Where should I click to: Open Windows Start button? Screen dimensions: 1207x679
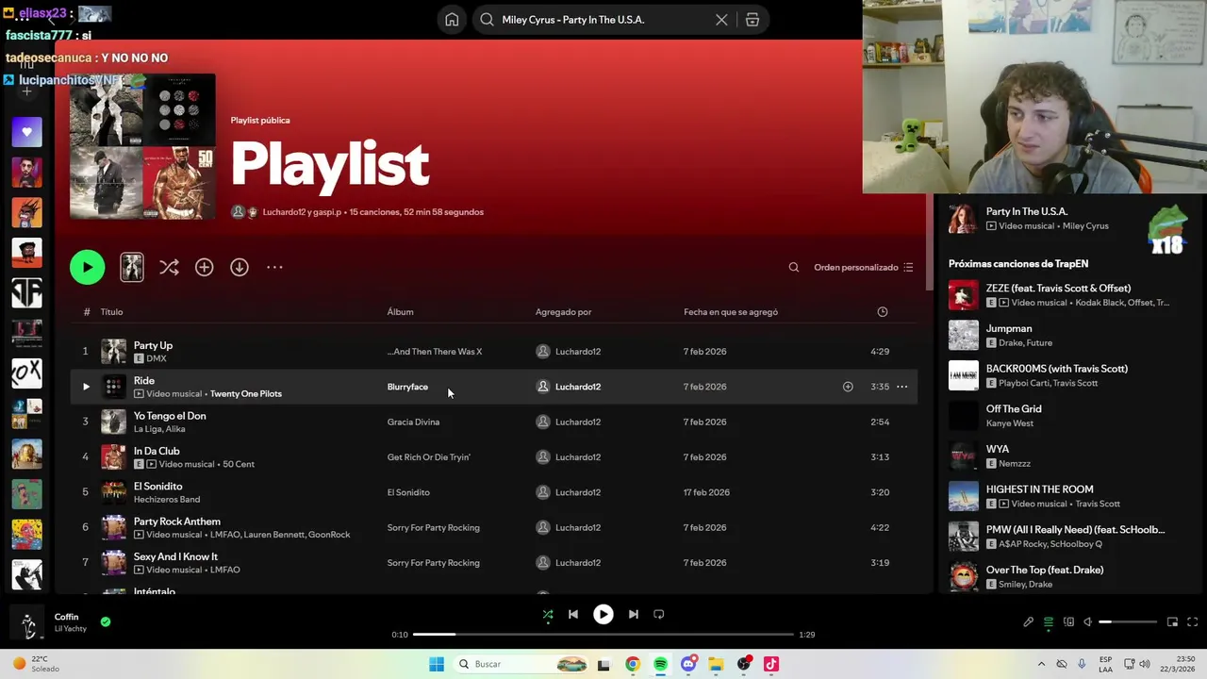coord(437,664)
